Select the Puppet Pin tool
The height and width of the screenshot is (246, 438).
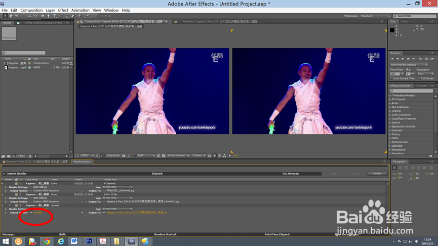88,16
